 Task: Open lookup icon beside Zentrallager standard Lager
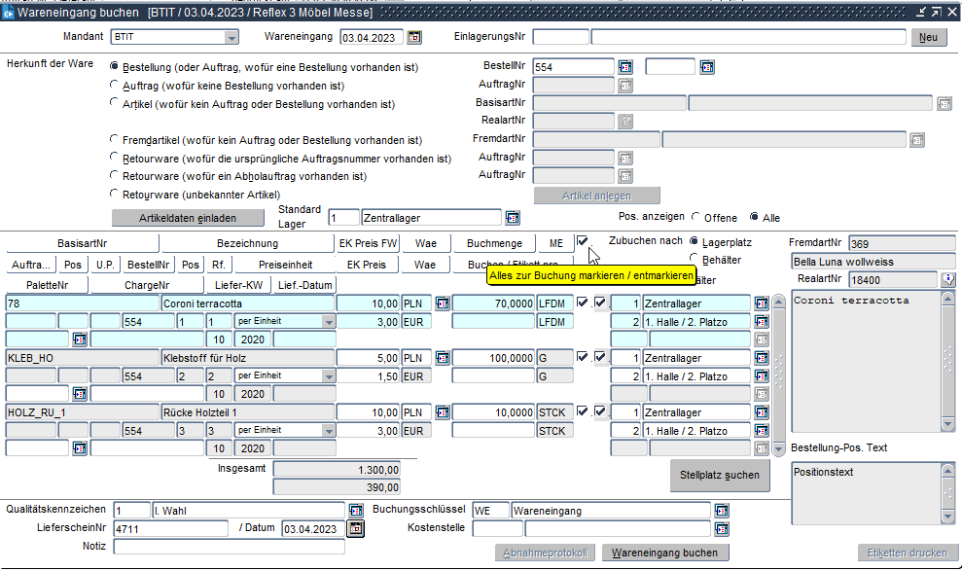click(x=513, y=218)
